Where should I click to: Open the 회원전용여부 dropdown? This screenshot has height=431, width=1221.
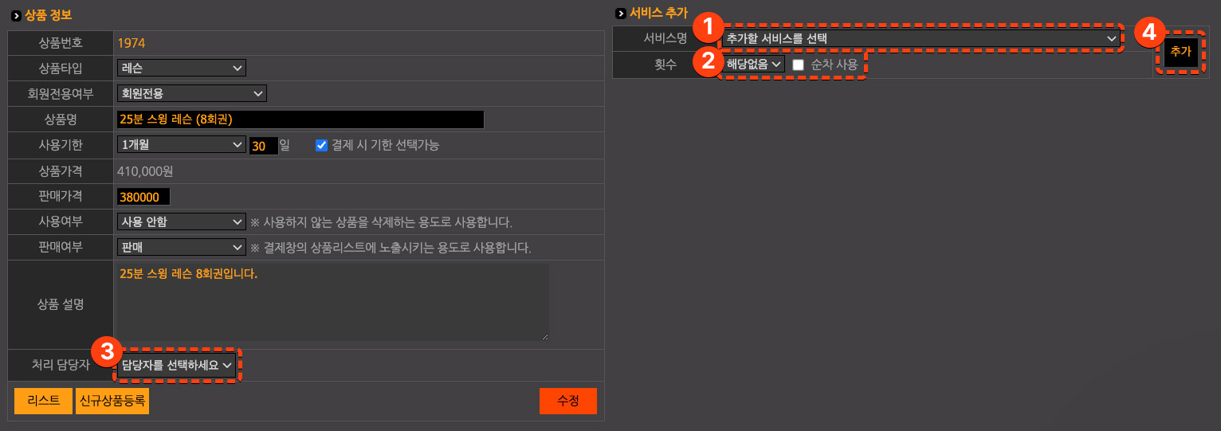[x=192, y=93]
